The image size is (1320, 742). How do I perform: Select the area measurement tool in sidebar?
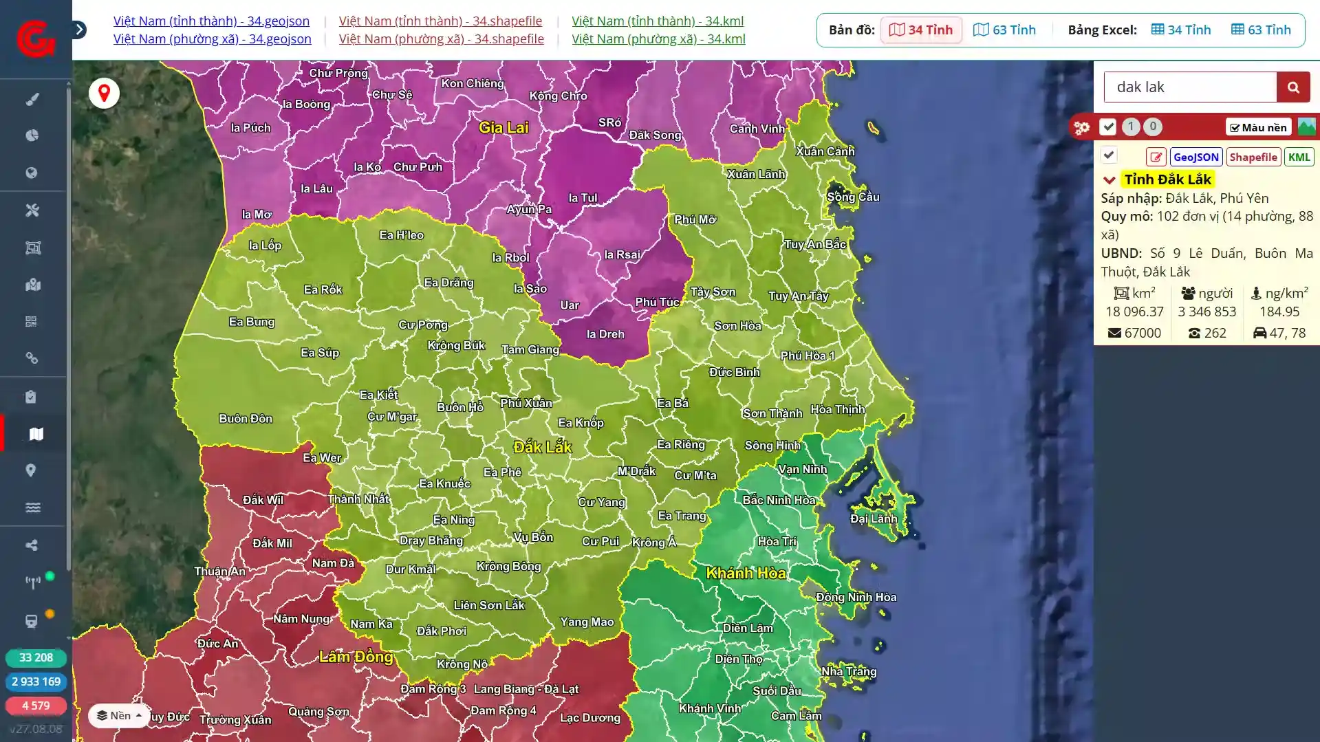(x=32, y=248)
